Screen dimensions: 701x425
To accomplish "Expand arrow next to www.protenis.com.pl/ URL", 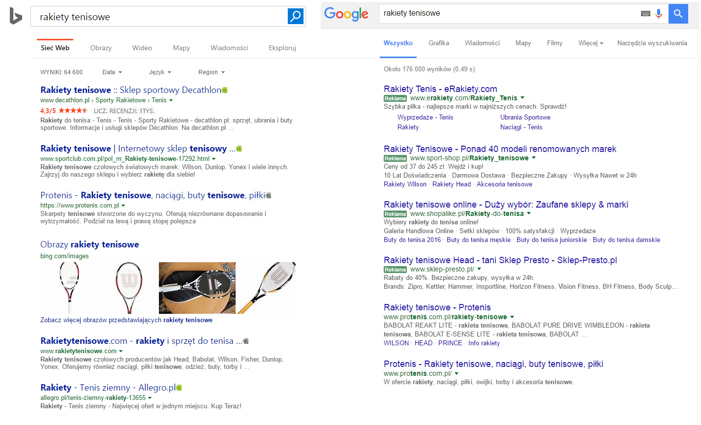I will (457, 374).
